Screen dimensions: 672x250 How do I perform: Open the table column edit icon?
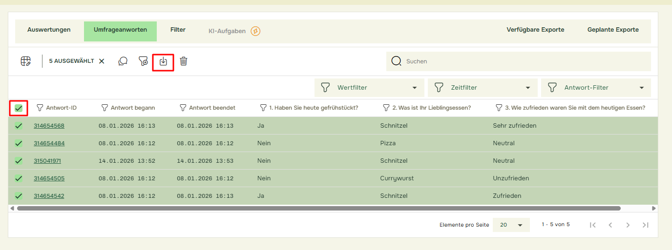point(25,61)
